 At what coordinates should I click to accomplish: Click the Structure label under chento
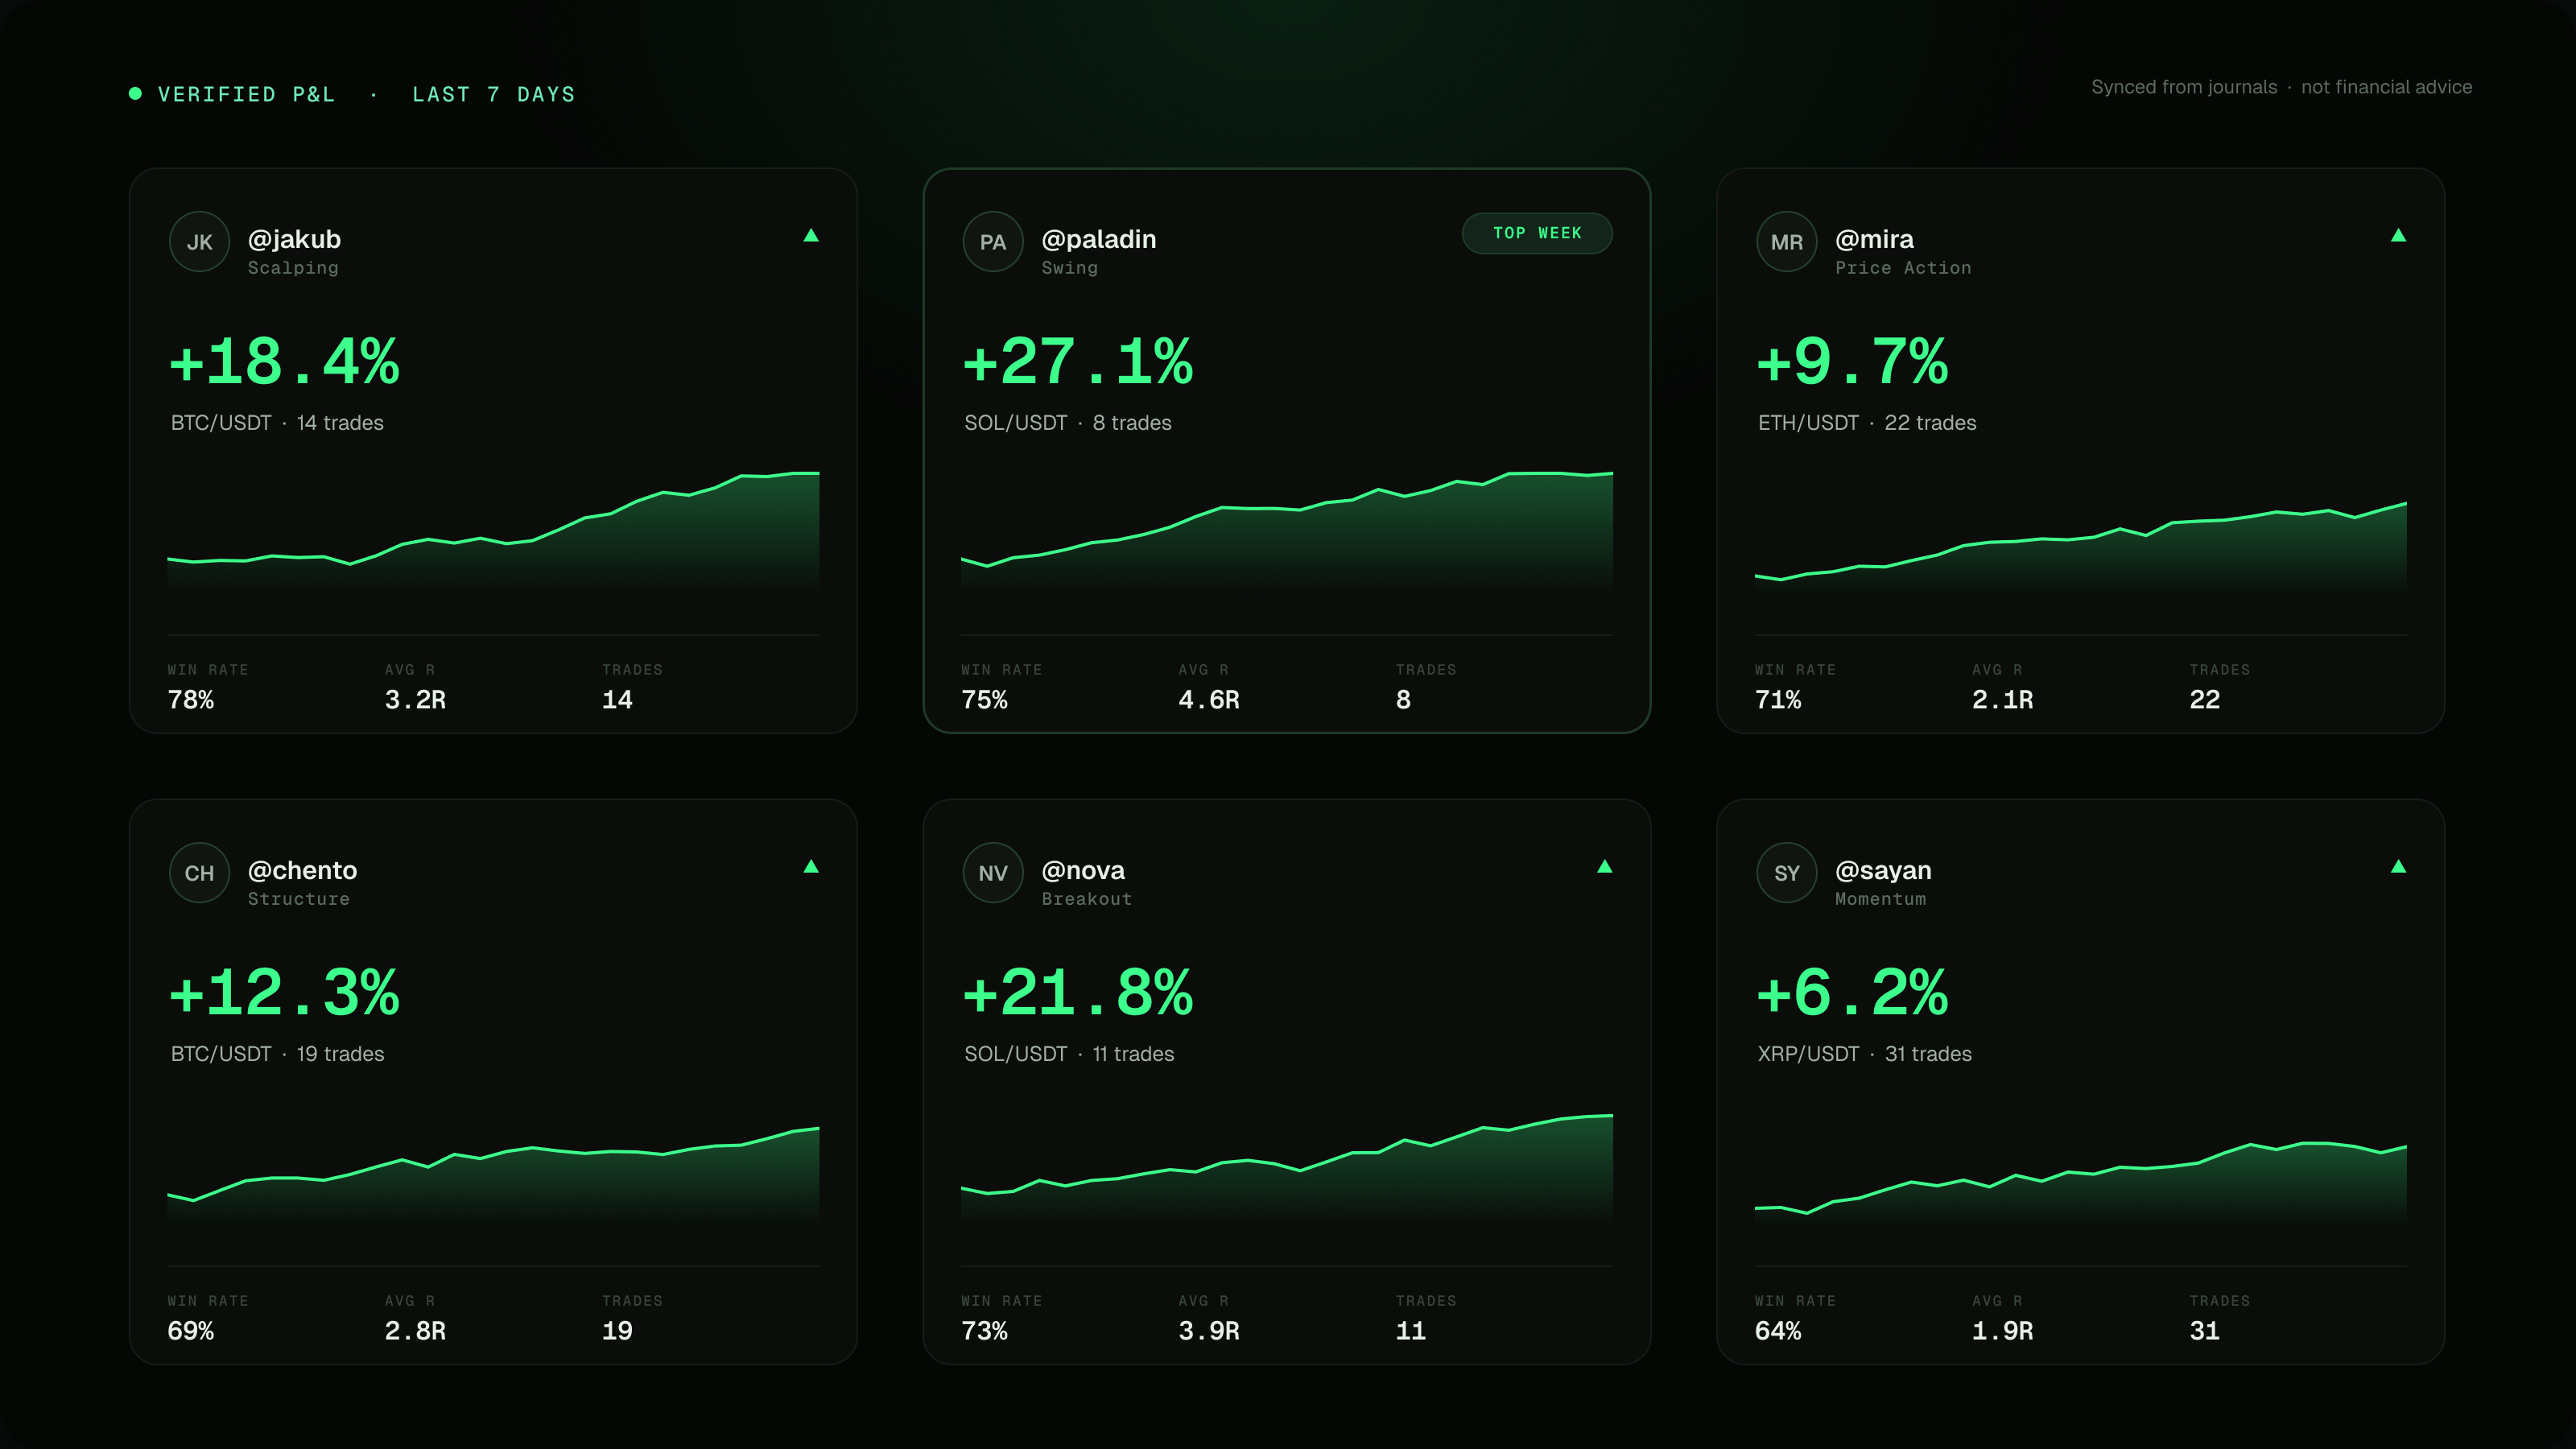pyautogui.click(x=299, y=899)
